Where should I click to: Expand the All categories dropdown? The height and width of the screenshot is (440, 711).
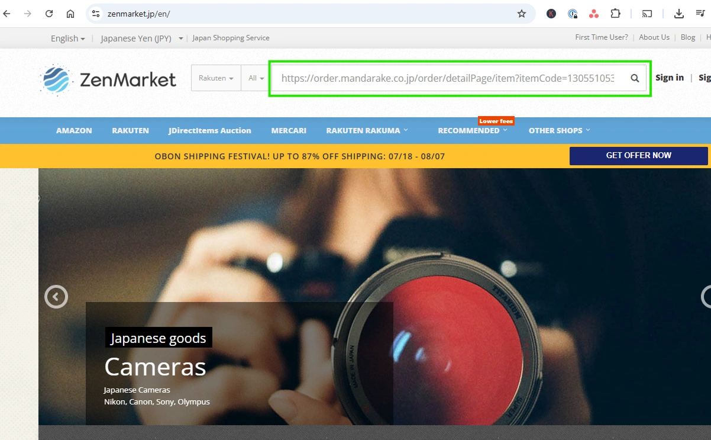(x=256, y=78)
